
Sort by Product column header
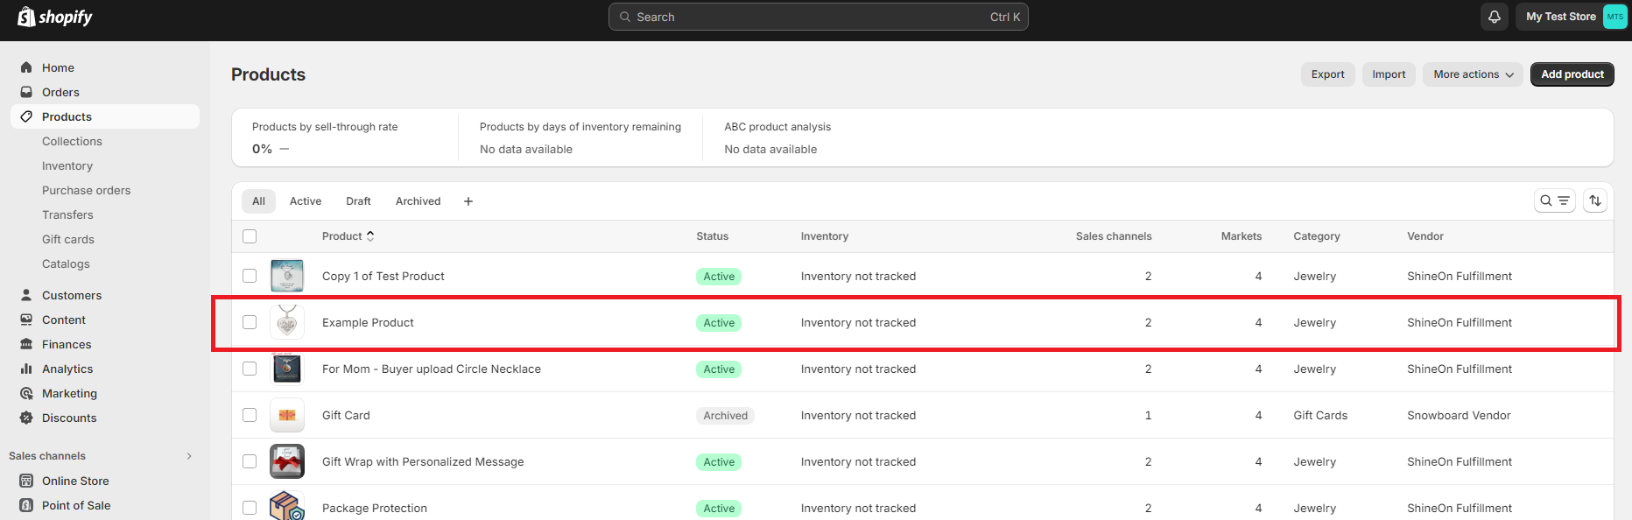(x=348, y=236)
